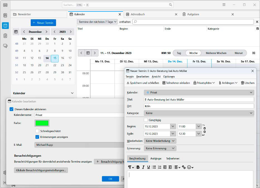Increase indent in description toolbar
Image resolution: width=260 pixels, height=188 pixels.
tap(170, 167)
